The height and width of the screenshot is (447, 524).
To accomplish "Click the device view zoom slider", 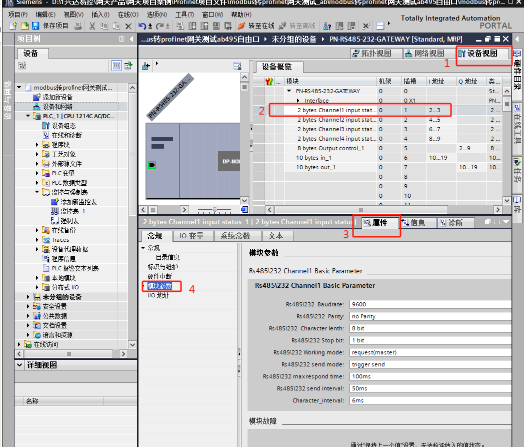I will click(214, 210).
